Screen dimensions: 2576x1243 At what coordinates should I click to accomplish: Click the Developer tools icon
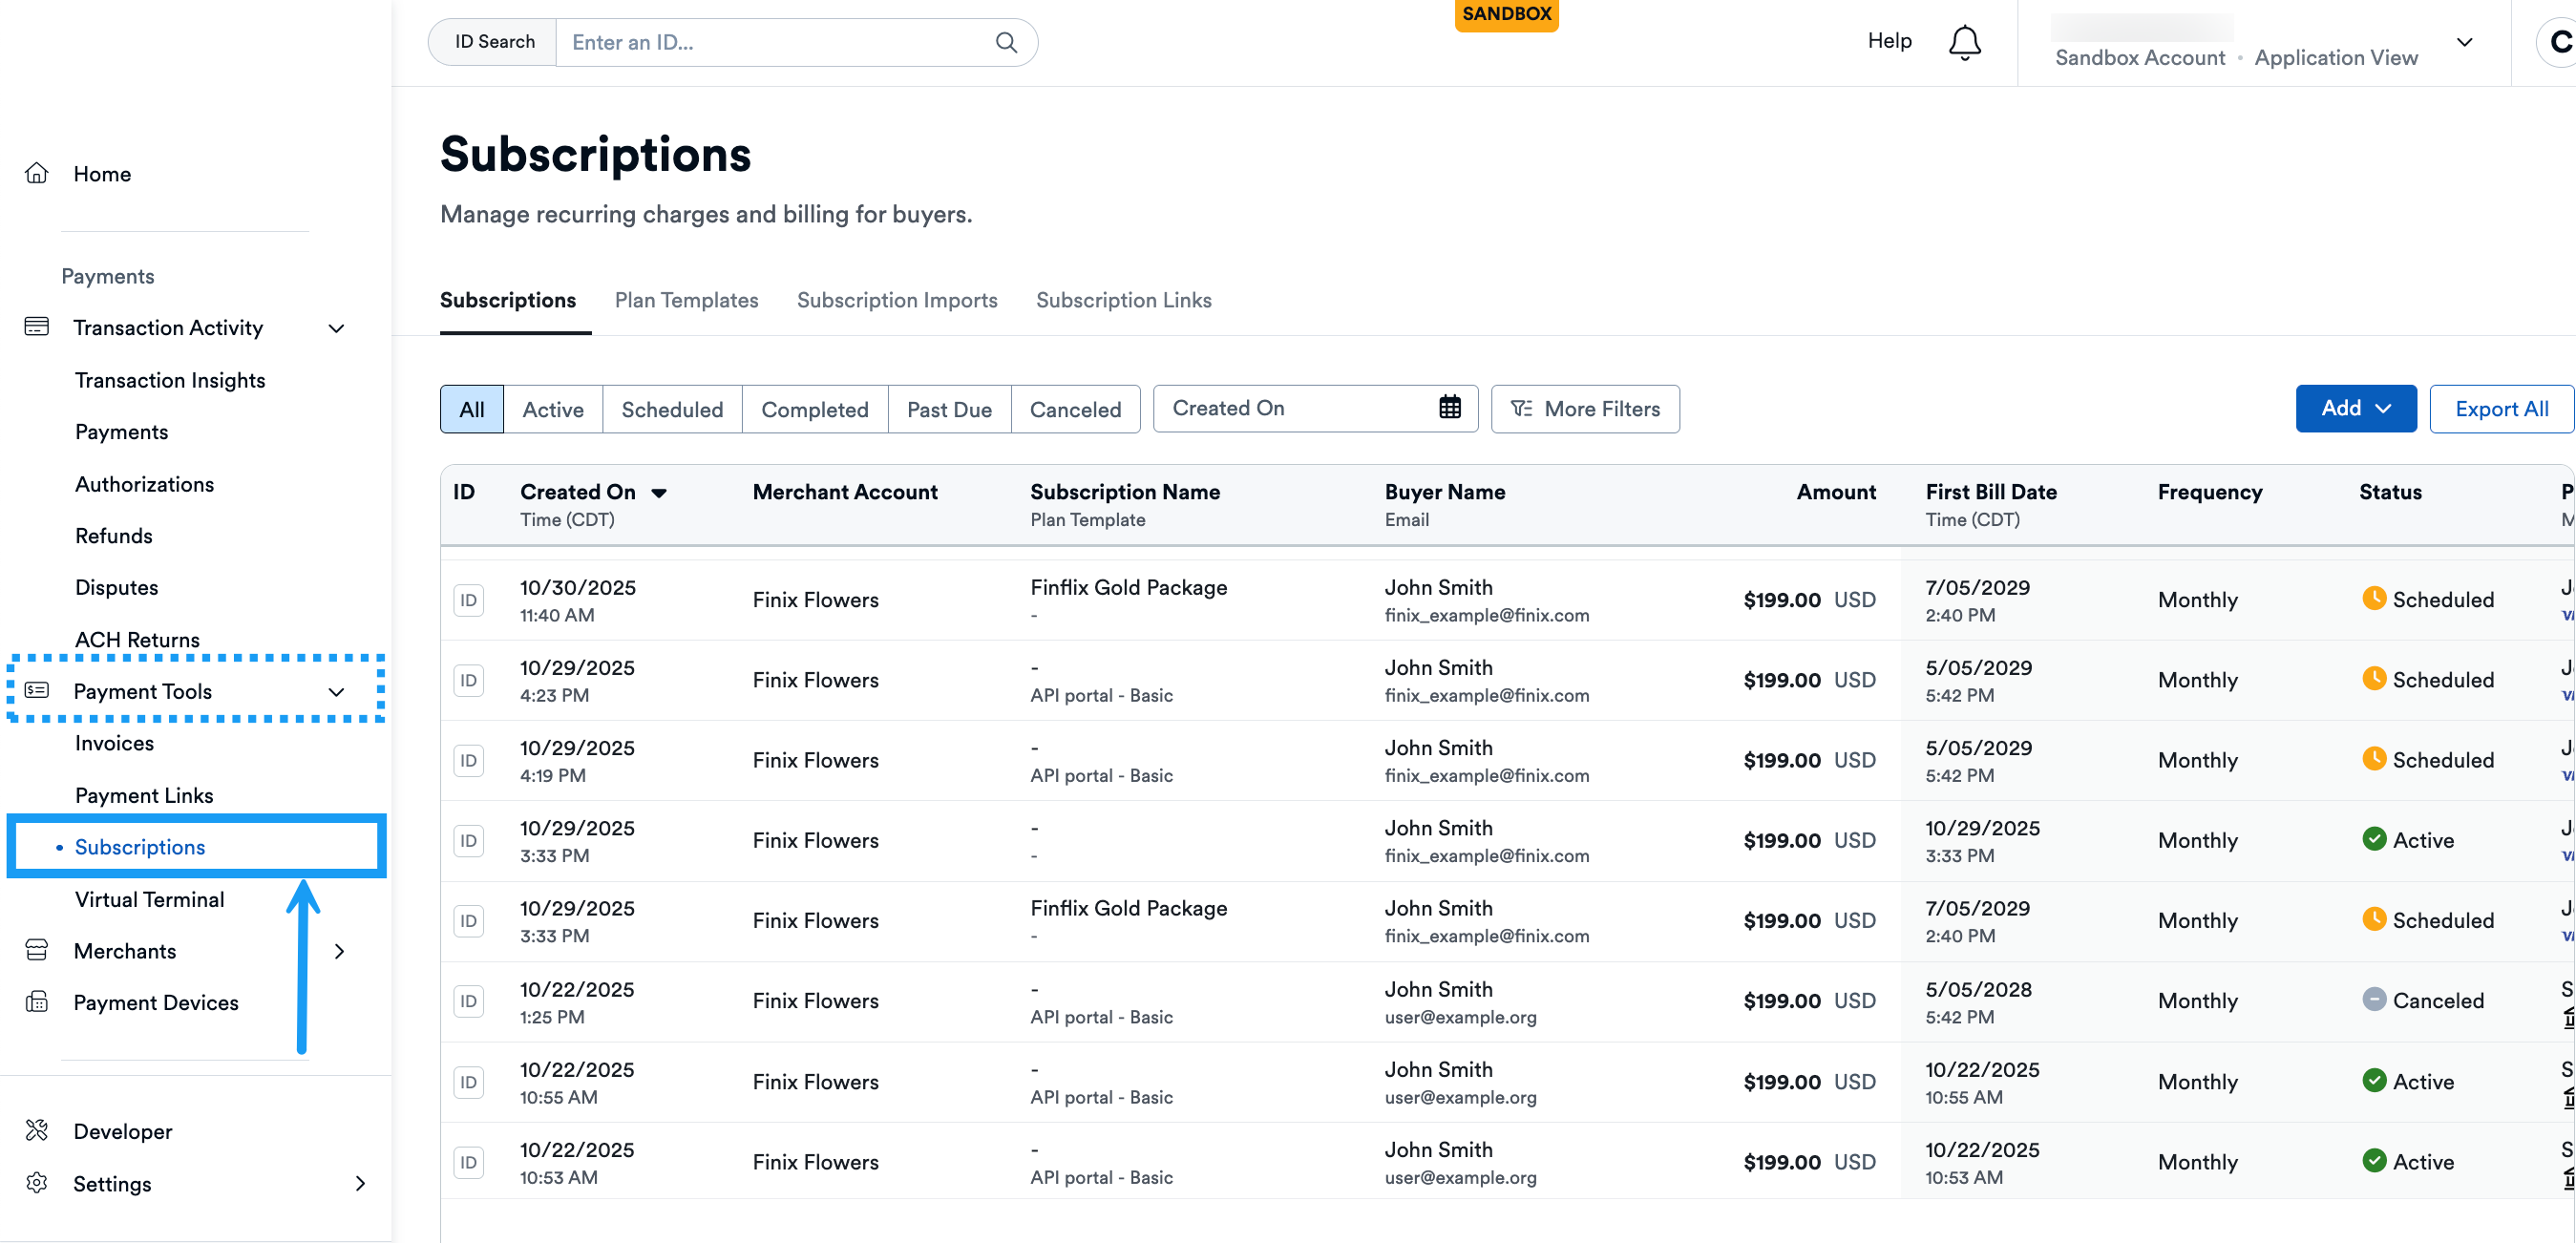pyautogui.click(x=37, y=1131)
